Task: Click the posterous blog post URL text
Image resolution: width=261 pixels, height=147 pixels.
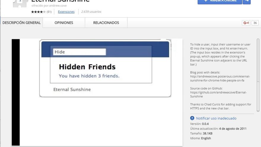Action: (x=220, y=78)
